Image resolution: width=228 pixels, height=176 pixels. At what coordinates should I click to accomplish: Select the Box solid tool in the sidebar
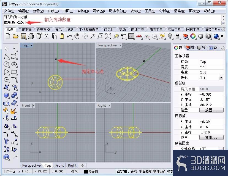point(6,95)
